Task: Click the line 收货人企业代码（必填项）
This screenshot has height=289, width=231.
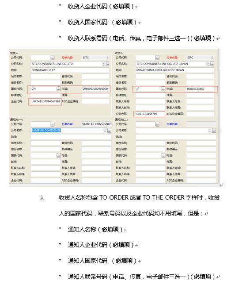Action: coord(100,7)
